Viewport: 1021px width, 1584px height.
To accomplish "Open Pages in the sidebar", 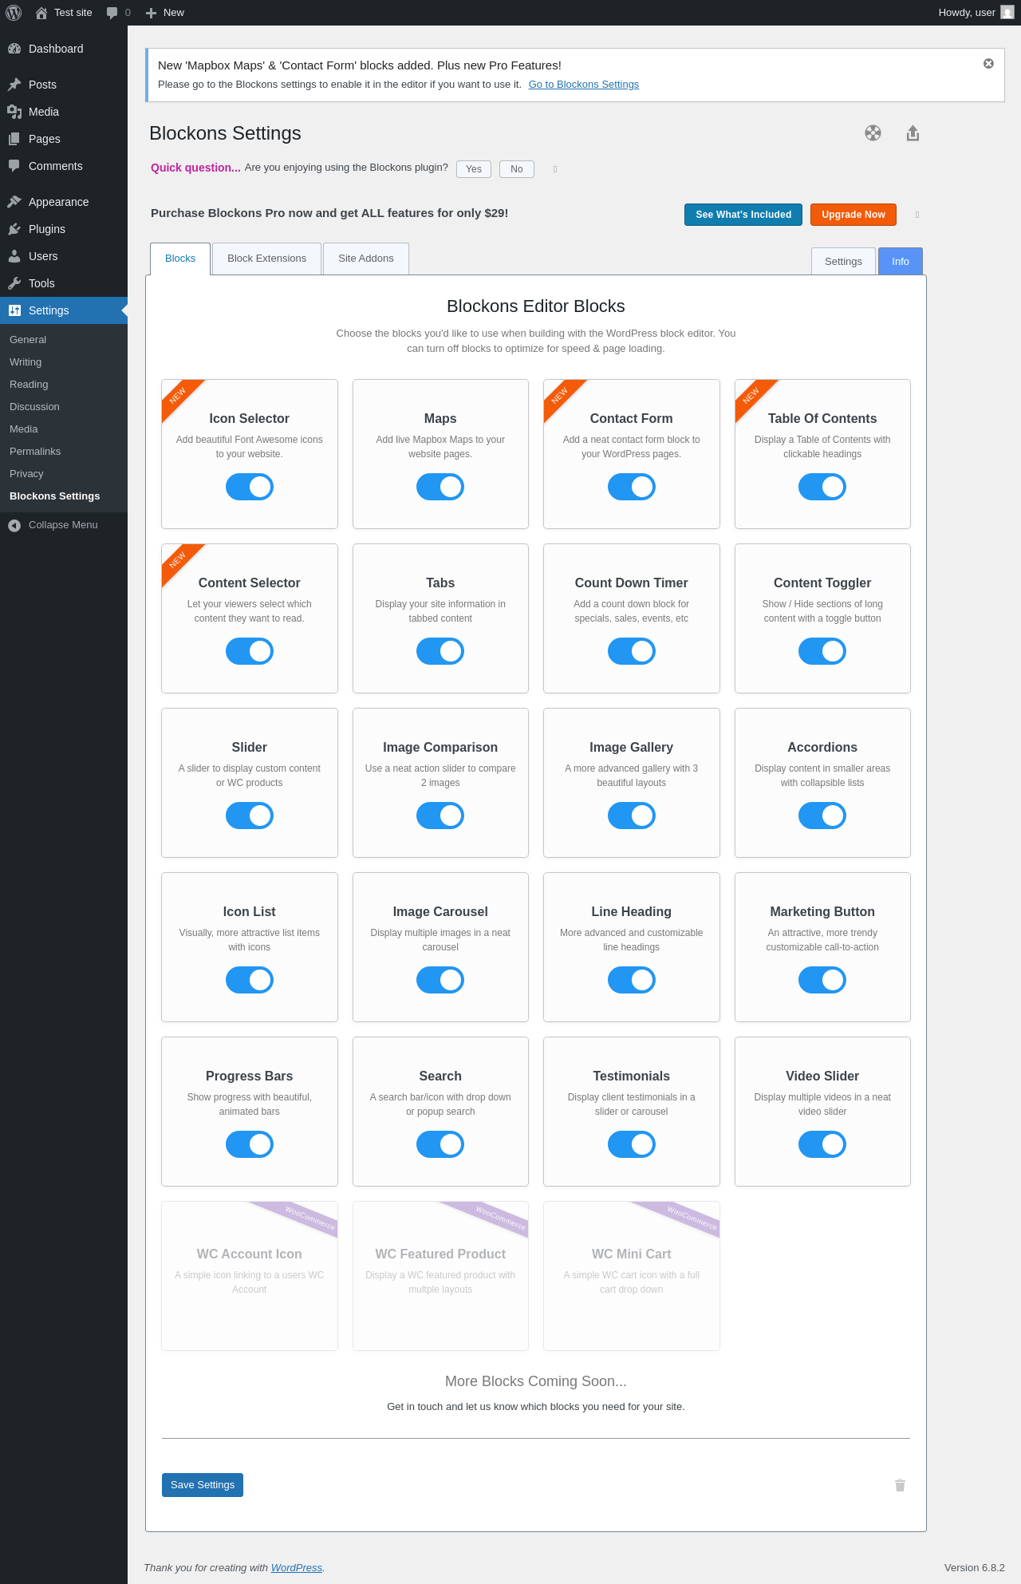I will click(x=64, y=139).
